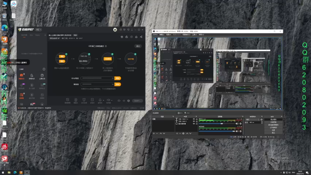Open the scene transition type dropdown
311x175 pixels.
click(252, 120)
